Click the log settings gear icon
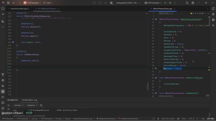The width and height of the screenshot is (216, 121). 41,105
